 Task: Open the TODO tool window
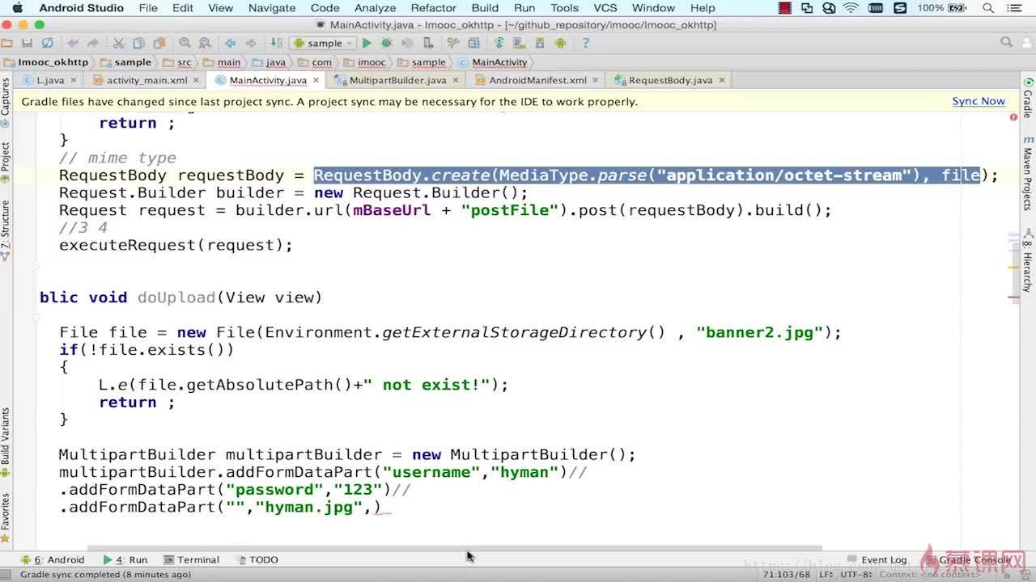point(257,559)
